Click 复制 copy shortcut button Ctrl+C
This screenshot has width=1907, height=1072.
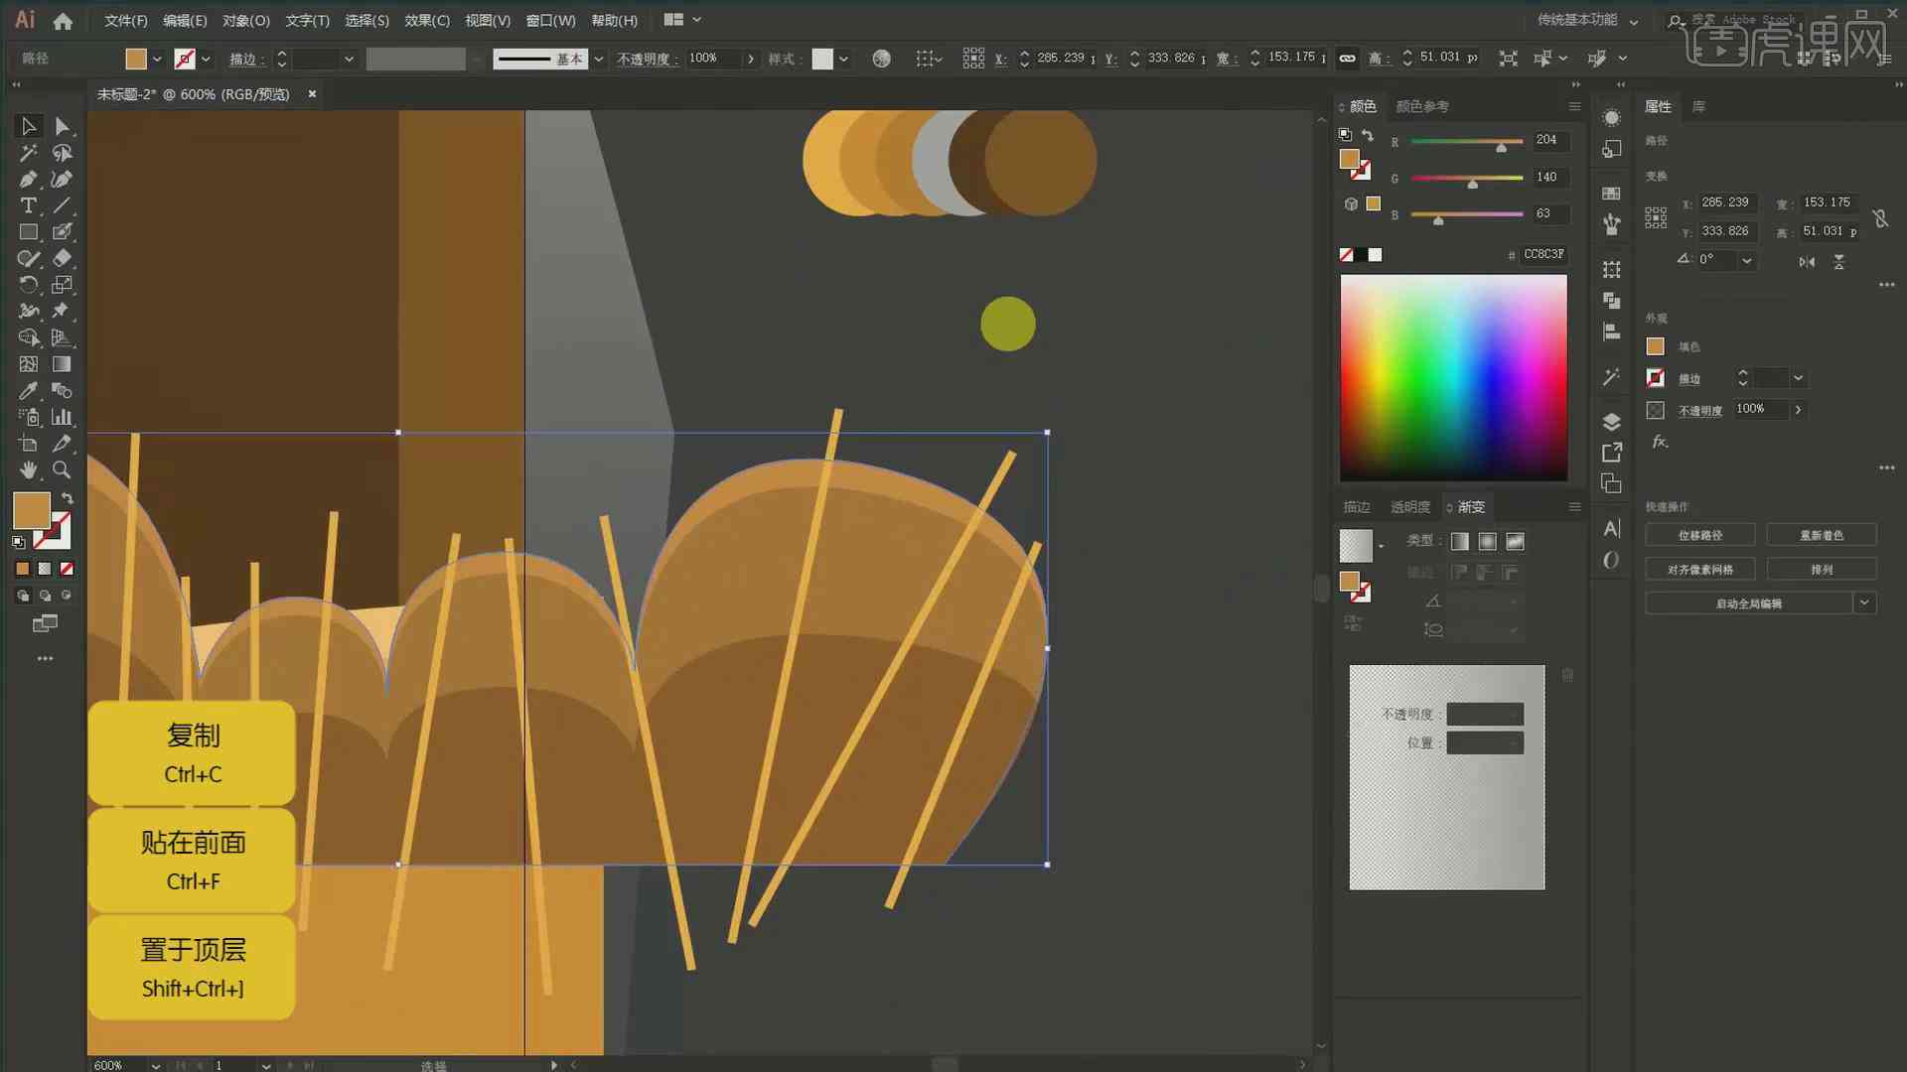coord(192,751)
